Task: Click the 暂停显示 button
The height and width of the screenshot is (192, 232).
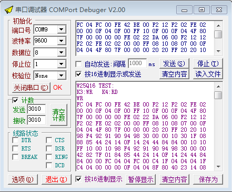Action: click(140, 179)
